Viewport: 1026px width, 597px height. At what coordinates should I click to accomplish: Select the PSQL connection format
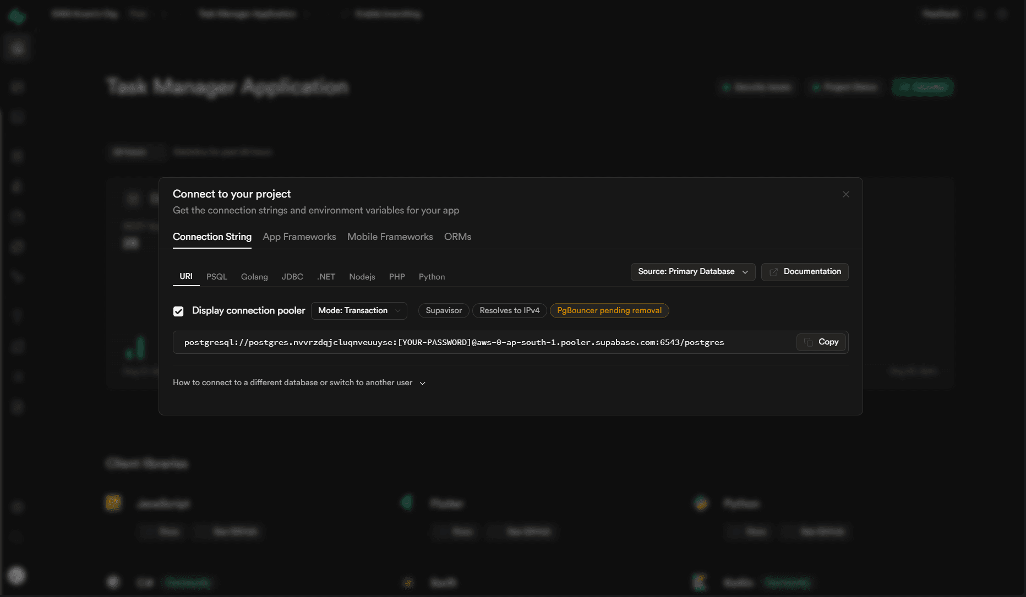click(x=217, y=277)
